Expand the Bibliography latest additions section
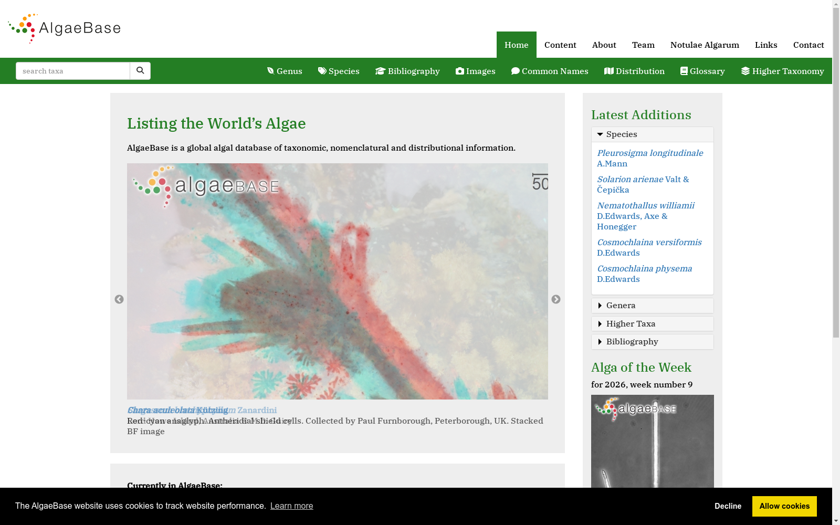The width and height of the screenshot is (840, 525). pos(653,342)
